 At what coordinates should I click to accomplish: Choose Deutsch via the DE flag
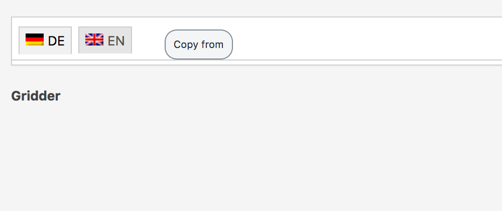[35, 40]
